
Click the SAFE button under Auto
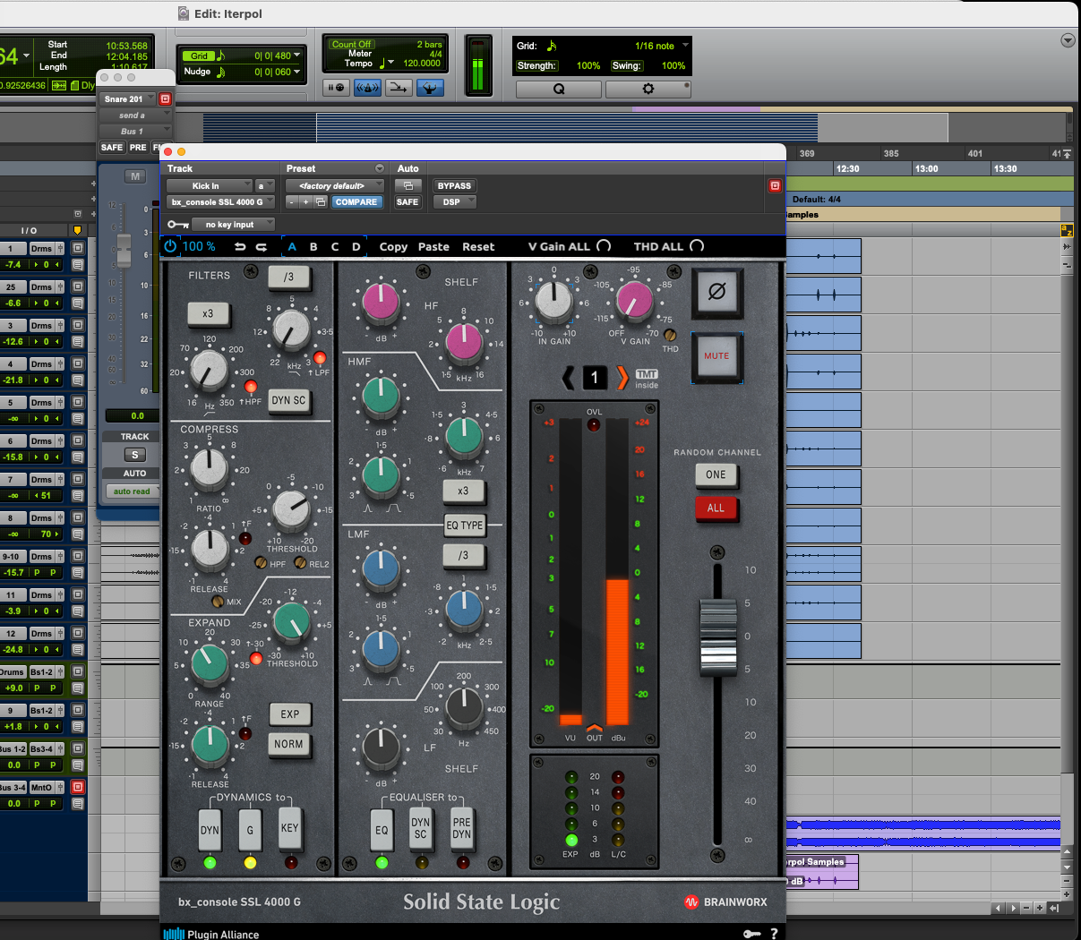[408, 202]
